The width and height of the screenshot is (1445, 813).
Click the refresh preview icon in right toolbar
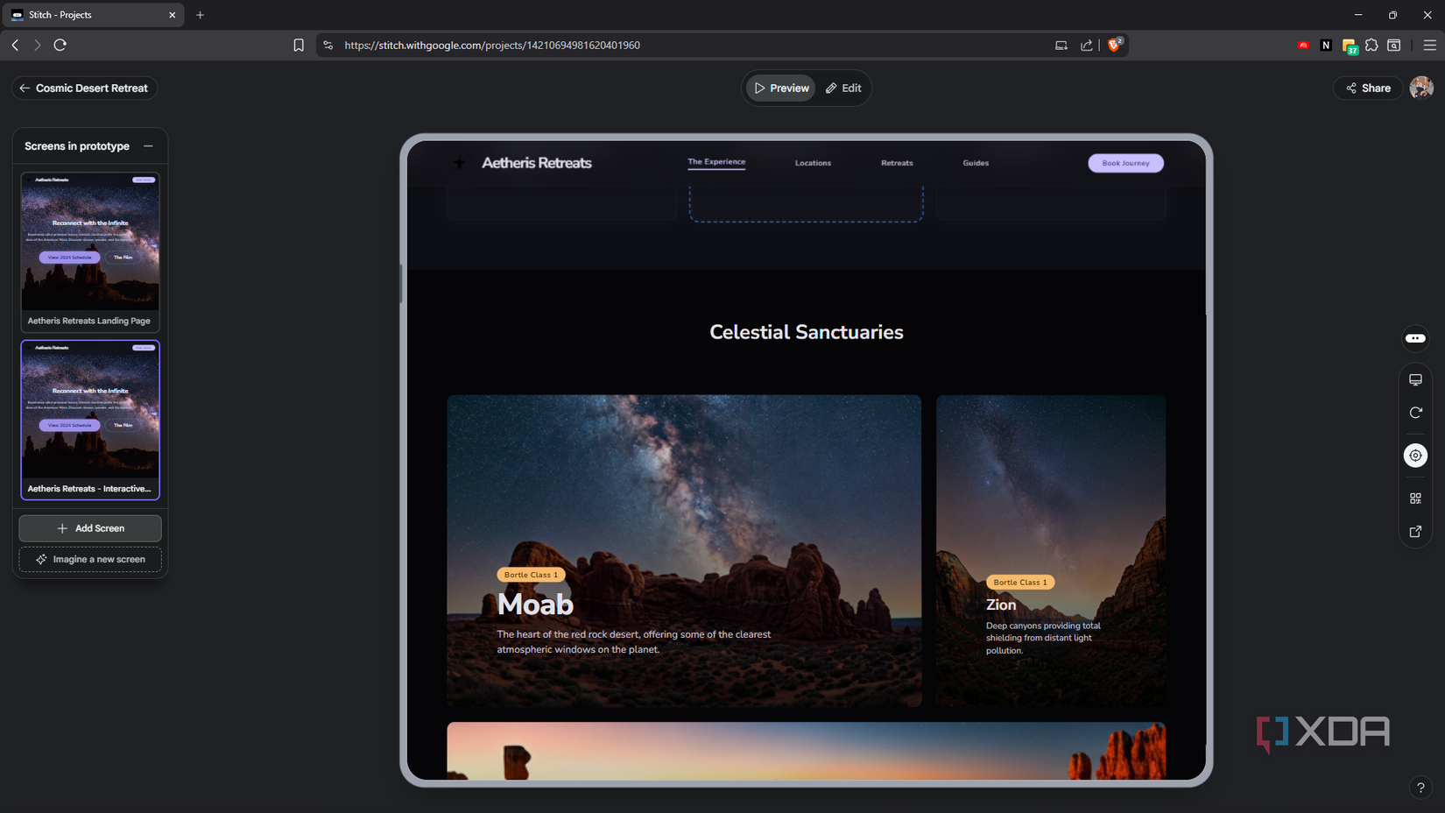coord(1415,413)
